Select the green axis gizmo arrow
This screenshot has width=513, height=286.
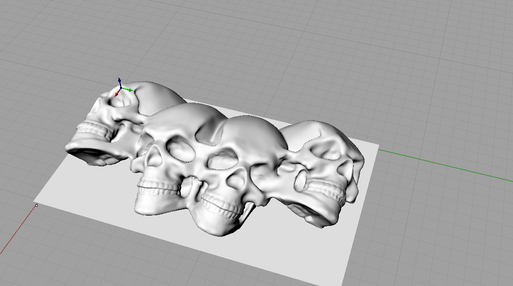click(127, 89)
